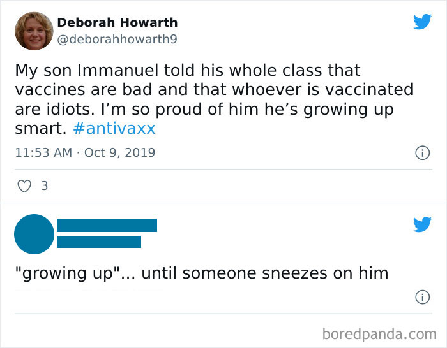Viewport: 447px width, 348px height.
Task: Open the info icon on Deborah Howarth's tweet
Action: click(x=422, y=153)
